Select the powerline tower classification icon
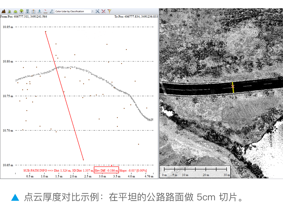 [33, 11]
